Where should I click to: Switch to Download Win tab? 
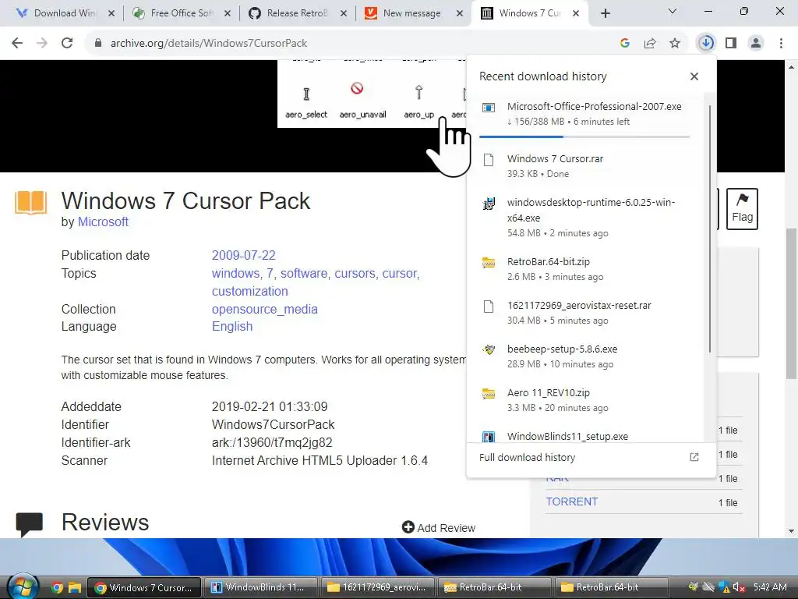point(64,13)
